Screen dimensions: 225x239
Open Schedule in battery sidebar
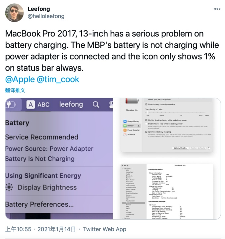click(x=129, y=134)
